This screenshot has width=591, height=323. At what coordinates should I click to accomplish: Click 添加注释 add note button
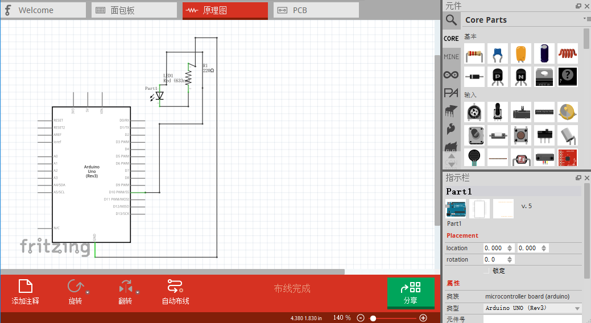[x=25, y=292]
